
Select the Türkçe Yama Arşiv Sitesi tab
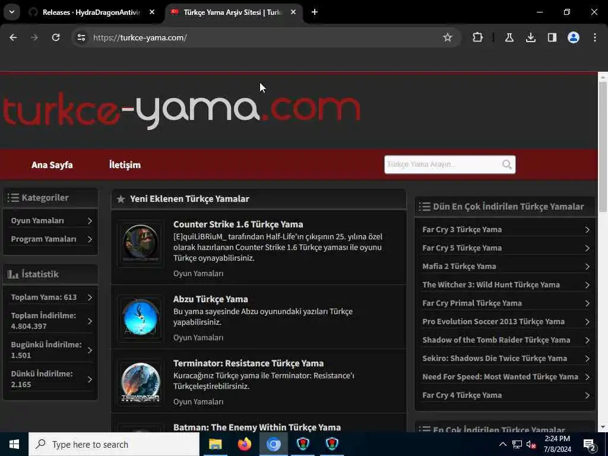(x=233, y=12)
